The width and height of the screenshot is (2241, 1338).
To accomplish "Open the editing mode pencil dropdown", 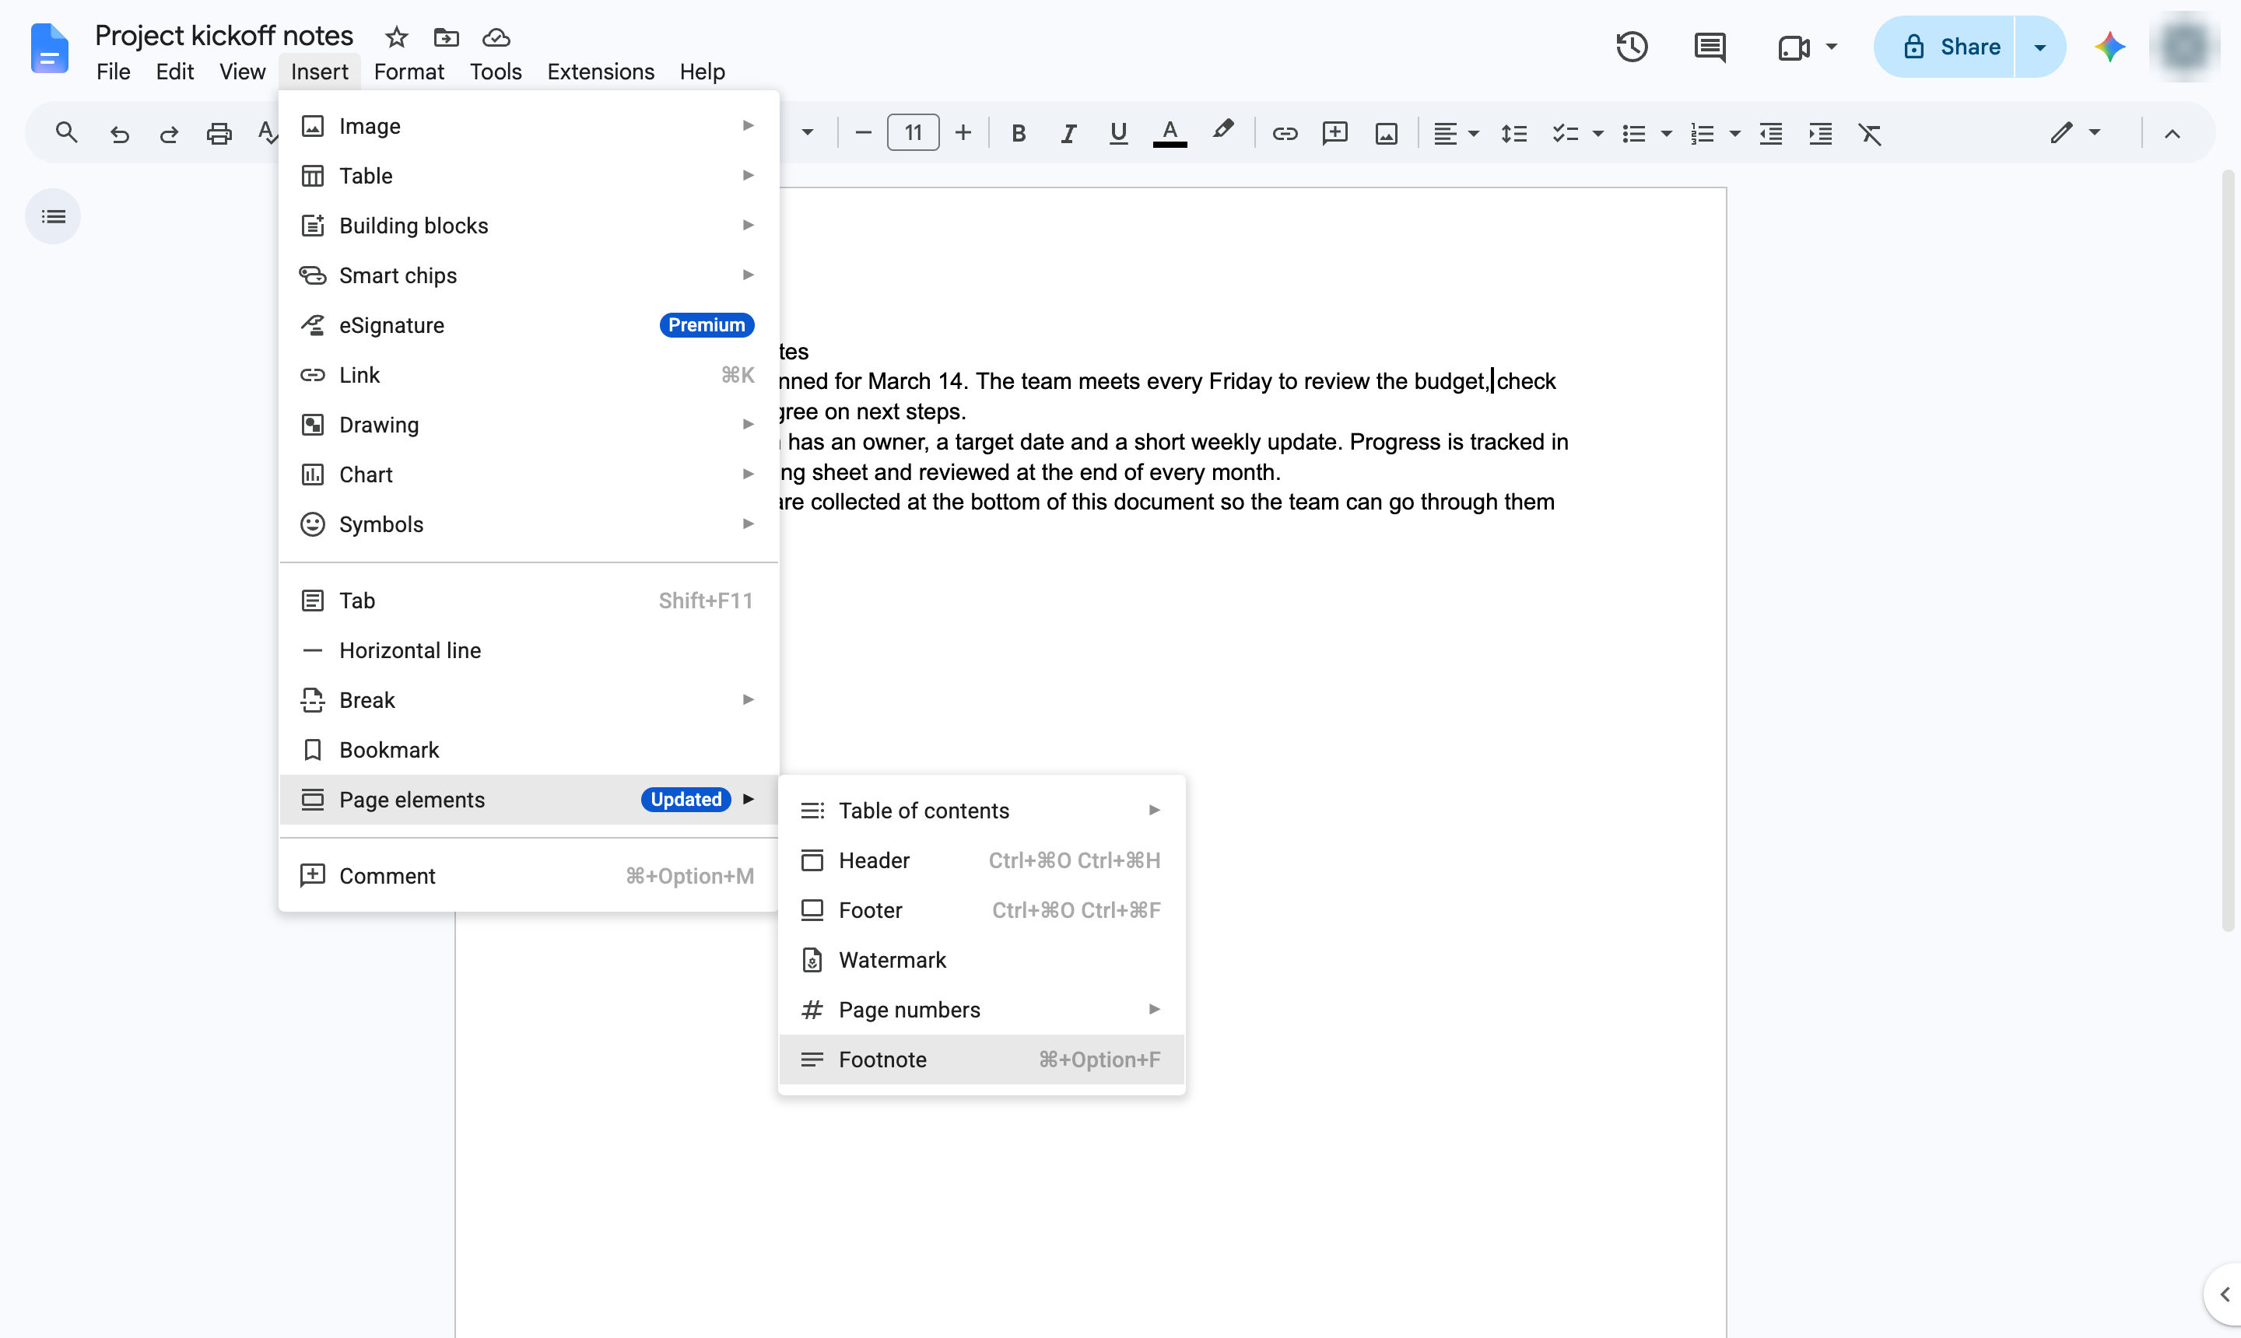I will pyautogui.click(x=2074, y=134).
